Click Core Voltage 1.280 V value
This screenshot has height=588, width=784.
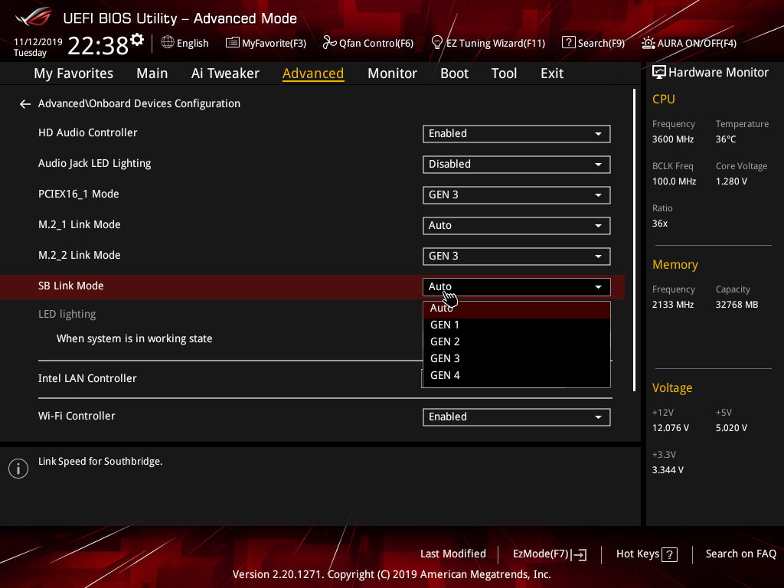tap(731, 181)
